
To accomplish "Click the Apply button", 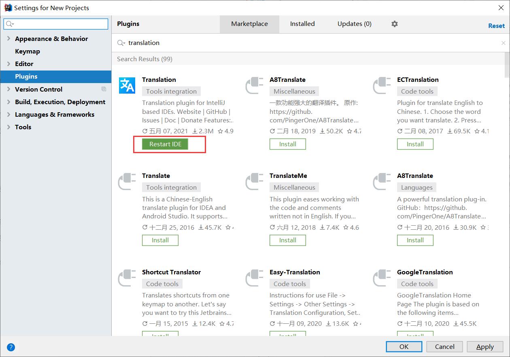I will pyautogui.click(x=485, y=346).
